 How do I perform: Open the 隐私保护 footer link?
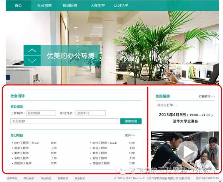29,178
